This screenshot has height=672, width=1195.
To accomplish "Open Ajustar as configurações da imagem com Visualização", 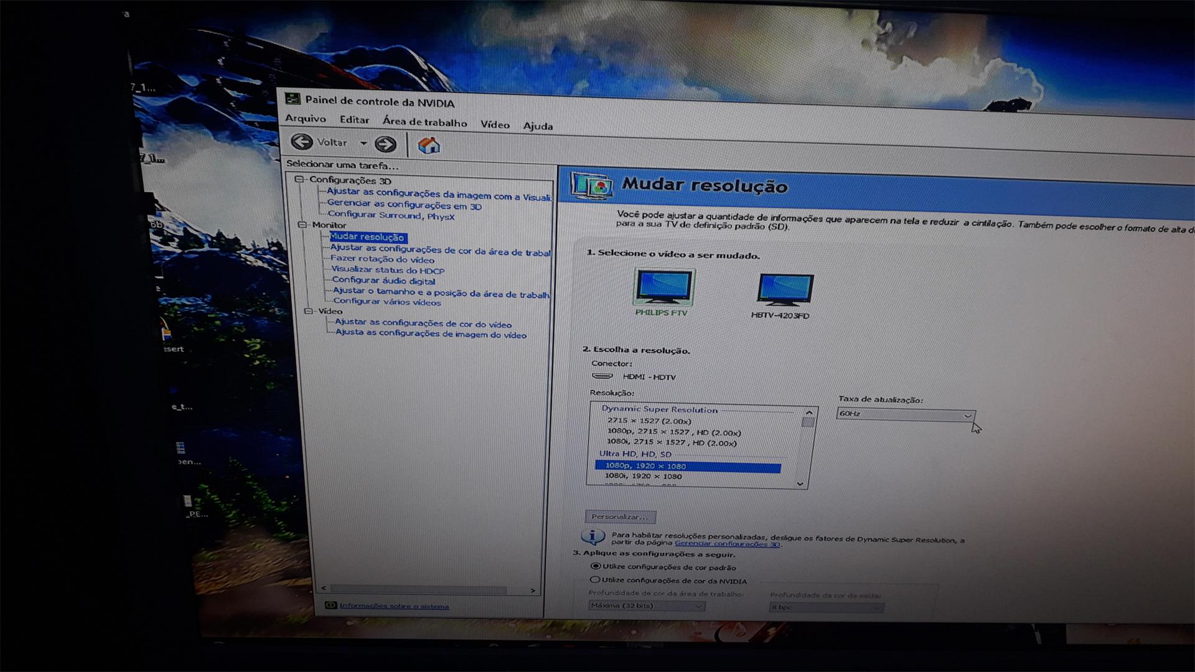I will click(x=439, y=194).
